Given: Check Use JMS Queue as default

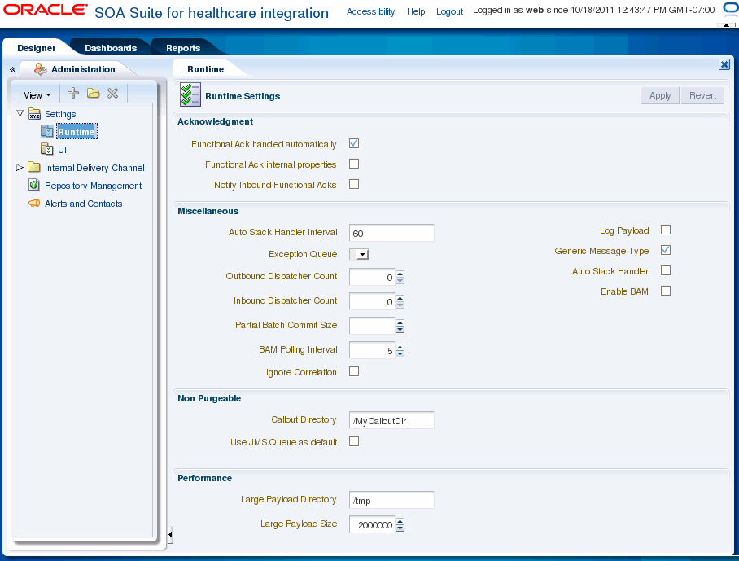Looking at the screenshot, I should (354, 441).
